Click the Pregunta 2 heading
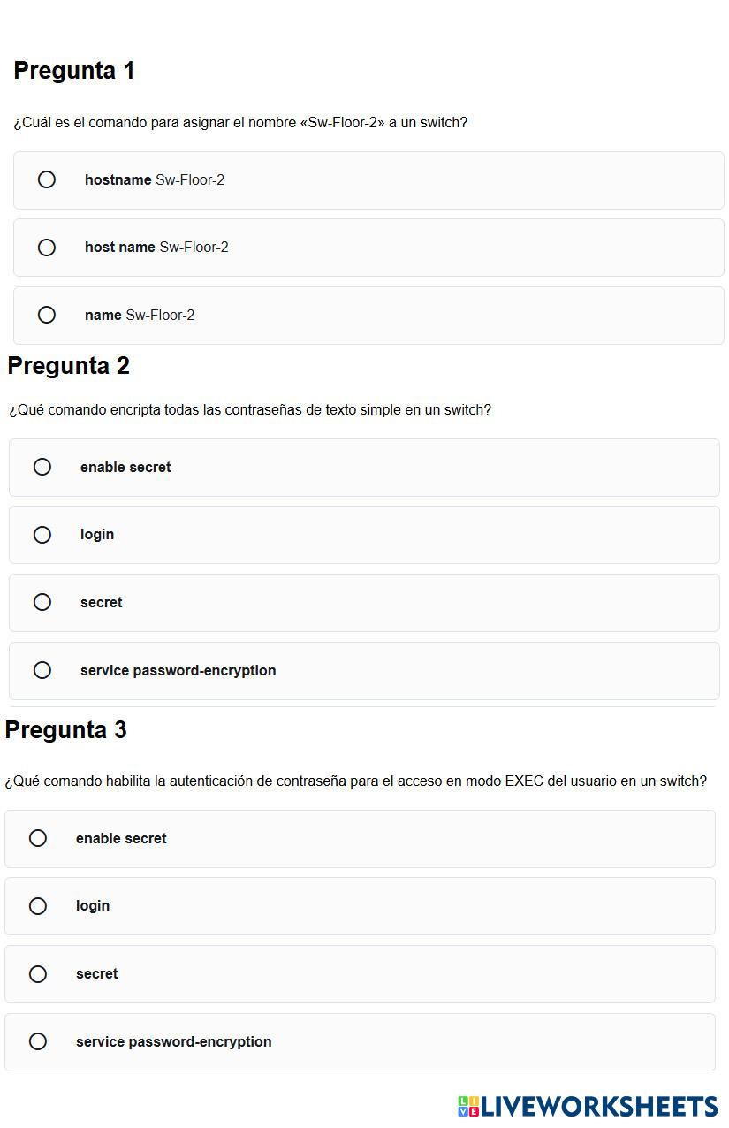Viewport: 729px width, 1128px height. [x=69, y=366]
